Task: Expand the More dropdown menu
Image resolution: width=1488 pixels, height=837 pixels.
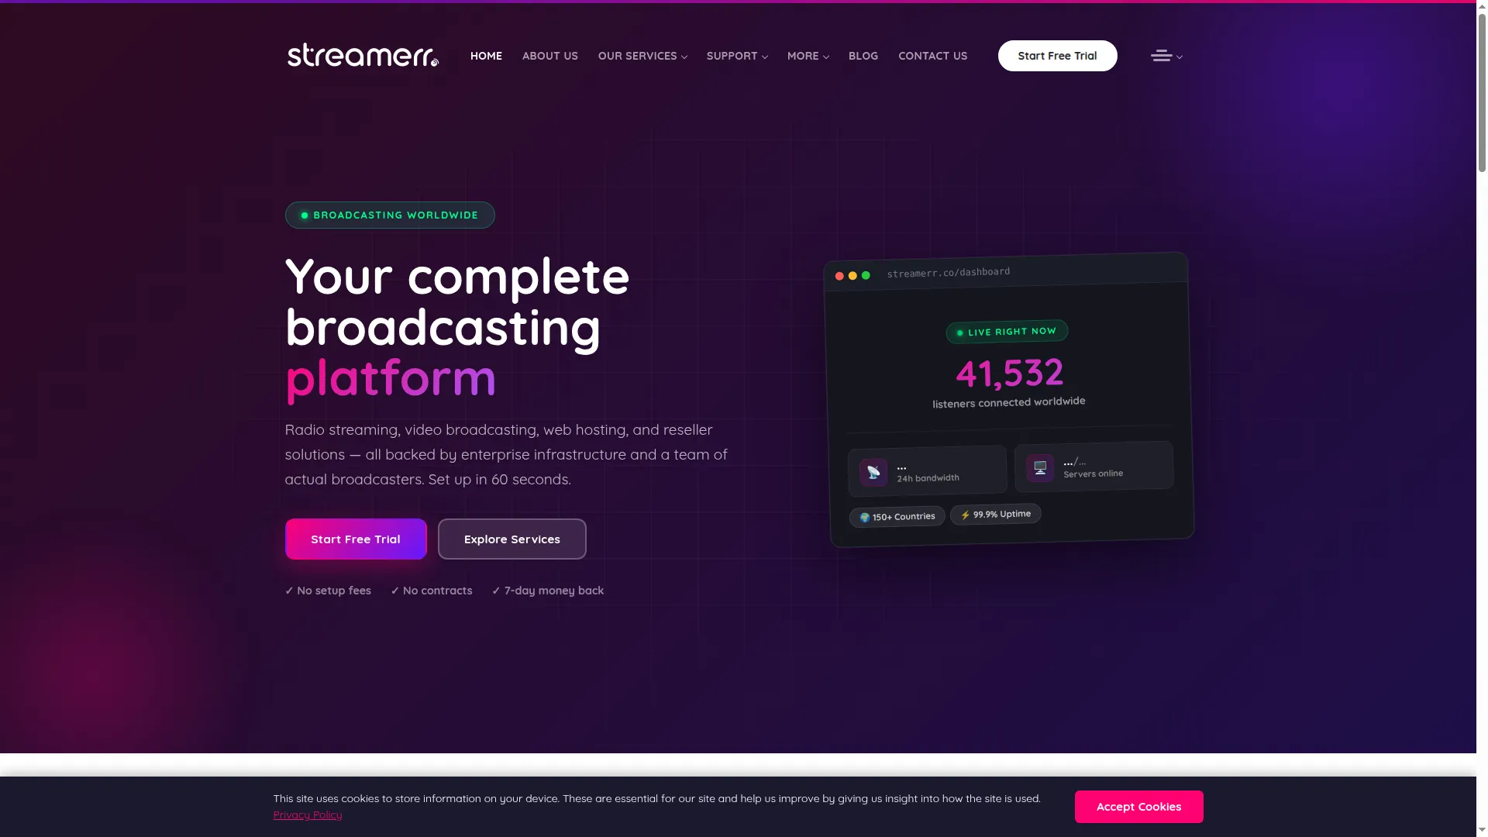Action: click(808, 56)
